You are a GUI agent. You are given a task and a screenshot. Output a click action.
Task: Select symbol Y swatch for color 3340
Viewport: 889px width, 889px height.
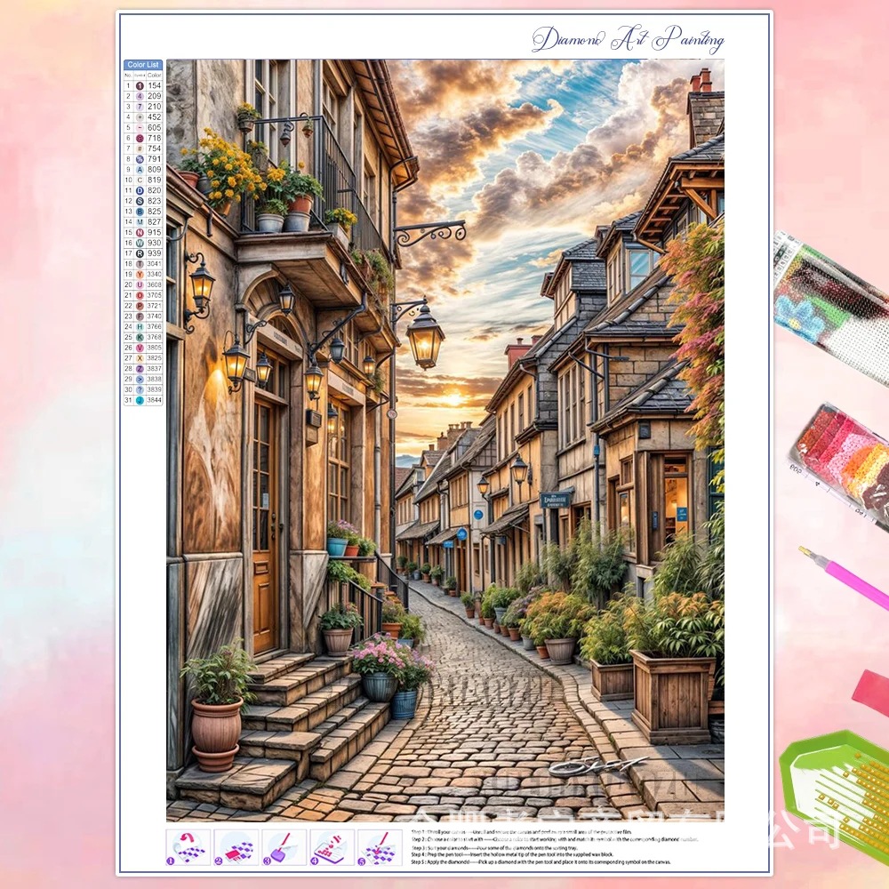140,275
